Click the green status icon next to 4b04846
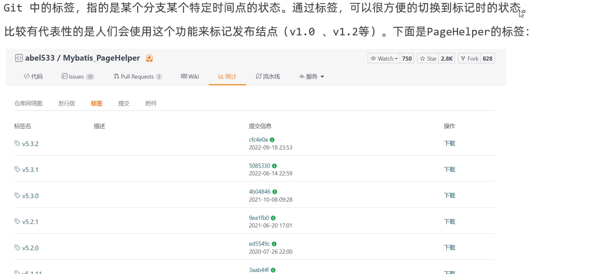 point(275,192)
